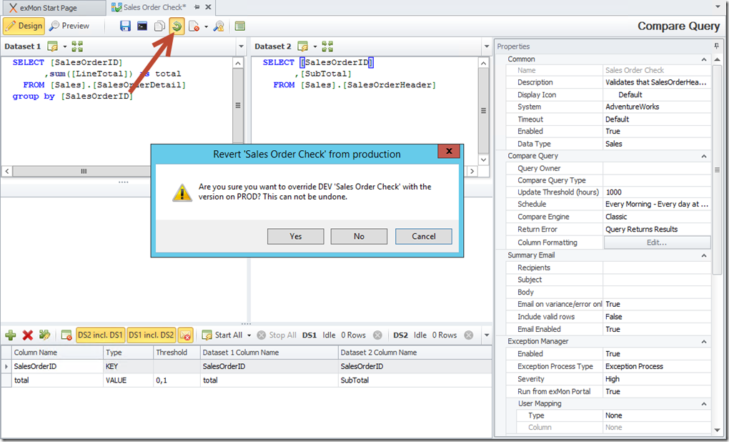Open the Start All dropdown arrow
This screenshot has width=729, height=442.
tap(249, 335)
